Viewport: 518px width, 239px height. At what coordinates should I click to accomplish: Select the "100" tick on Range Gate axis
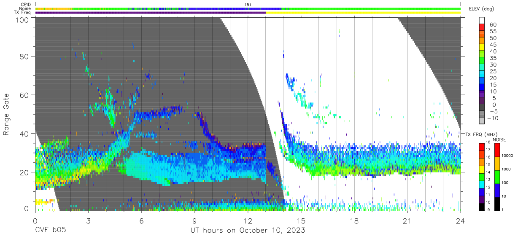coord(22,19)
